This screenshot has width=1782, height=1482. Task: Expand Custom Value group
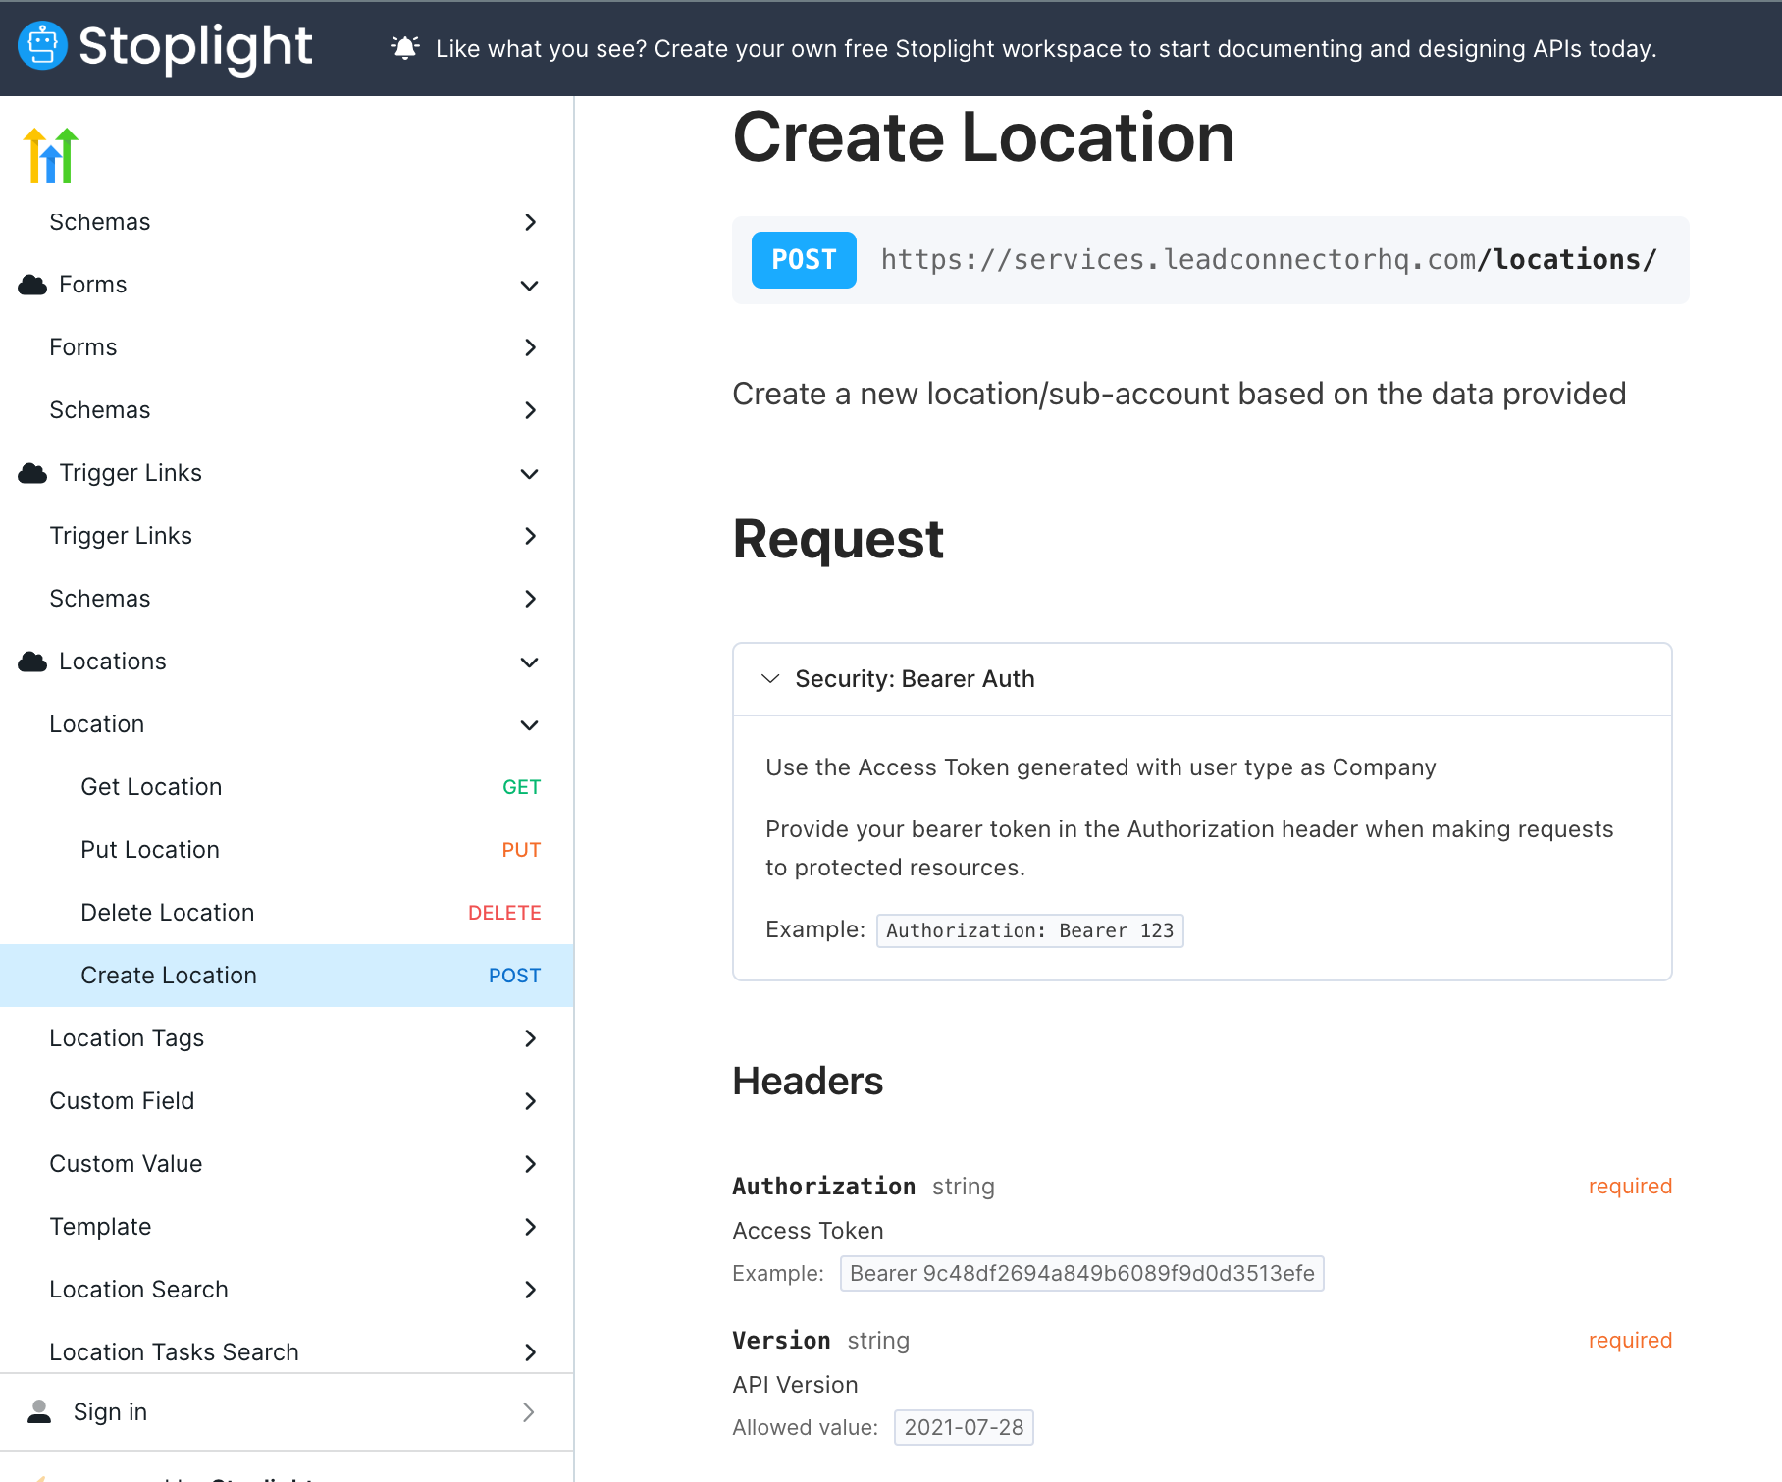coord(287,1164)
